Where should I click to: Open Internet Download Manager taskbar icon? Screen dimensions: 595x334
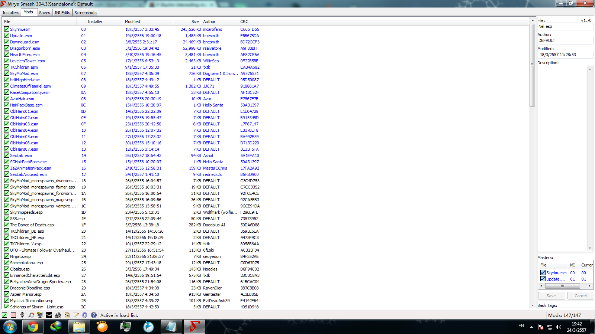tap(56, 327)
